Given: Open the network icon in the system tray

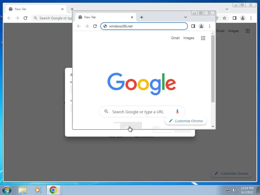Looking at the screenshot, I should click(x=228, y=190).
